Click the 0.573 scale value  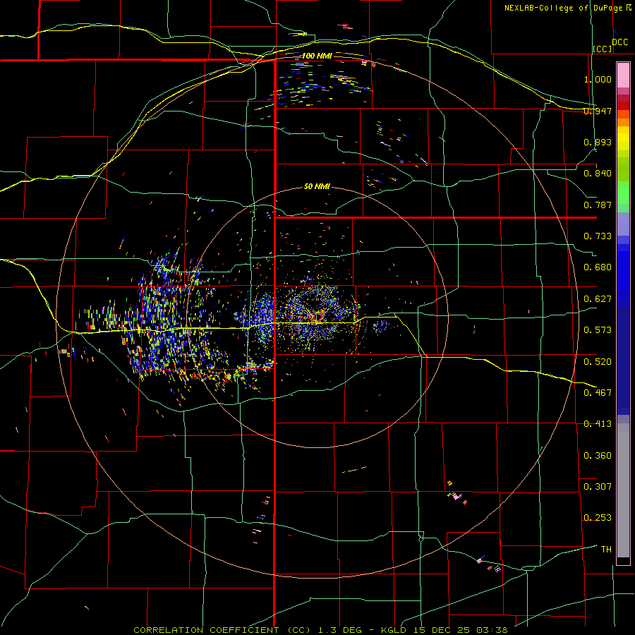(x=598, y=330)
